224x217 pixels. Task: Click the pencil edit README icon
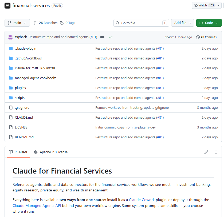coord(206,152)
